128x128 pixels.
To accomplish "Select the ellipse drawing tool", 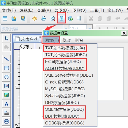I will pyautogui.click(x=7, y=77).
